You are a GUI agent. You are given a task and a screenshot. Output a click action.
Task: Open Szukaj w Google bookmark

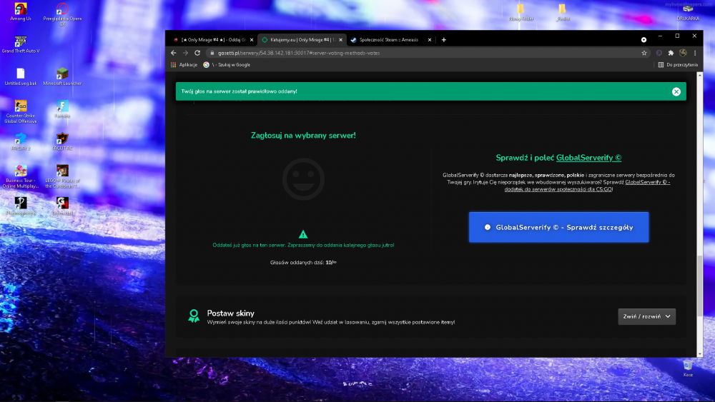[227, 65]
